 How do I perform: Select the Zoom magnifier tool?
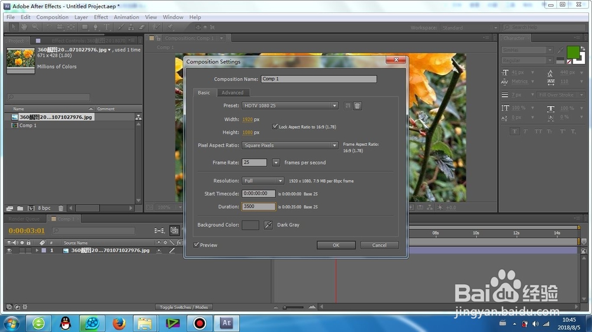click(35, 27)
